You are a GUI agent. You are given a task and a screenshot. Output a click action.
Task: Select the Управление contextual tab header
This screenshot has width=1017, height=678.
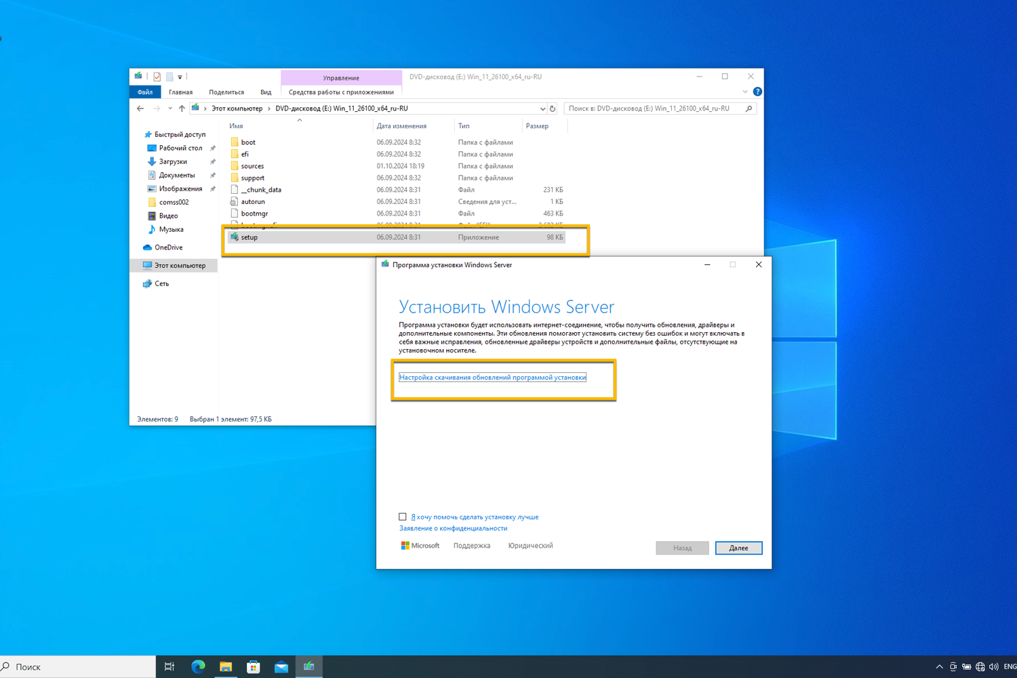pyautogui.click(x=341, y=77)
